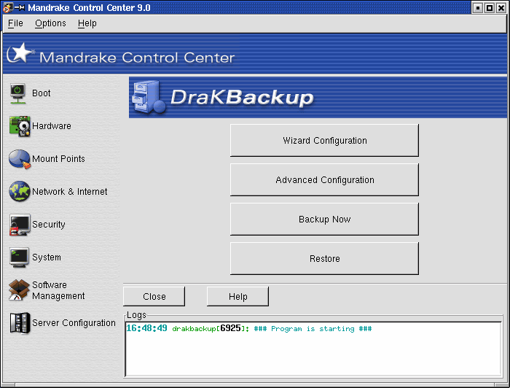Click the DrakBackup banner title

point(242,97)
